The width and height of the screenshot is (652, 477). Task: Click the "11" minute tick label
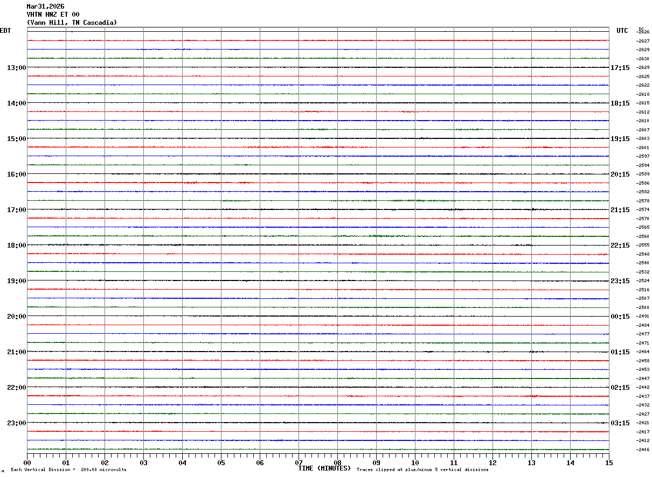click(454, 462)
